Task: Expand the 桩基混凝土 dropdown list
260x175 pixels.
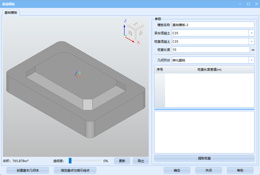Action: pos(251,41)
